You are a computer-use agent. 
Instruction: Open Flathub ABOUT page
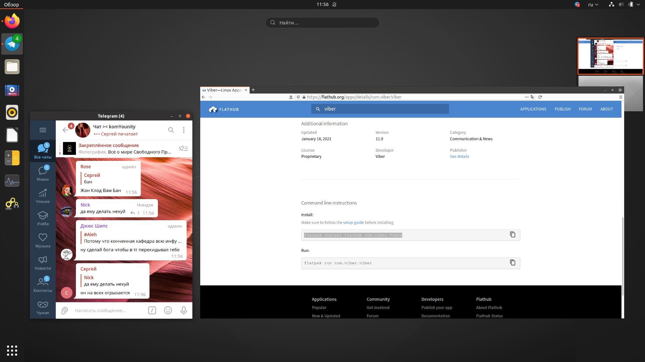[x=606, y=109]
